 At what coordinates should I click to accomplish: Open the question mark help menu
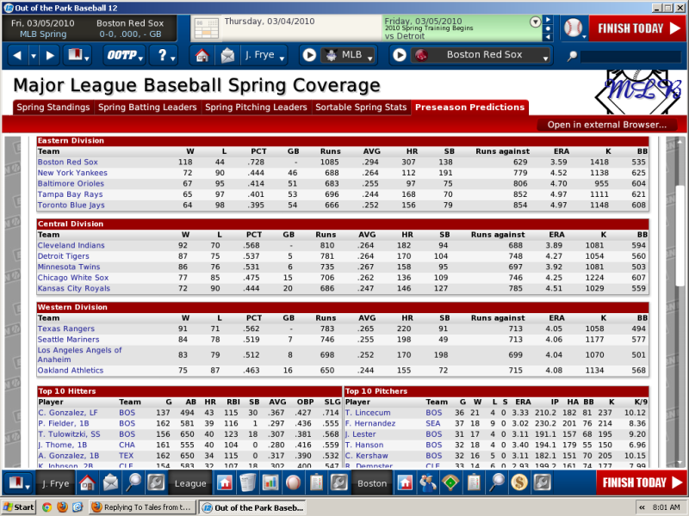click(164, 55)
